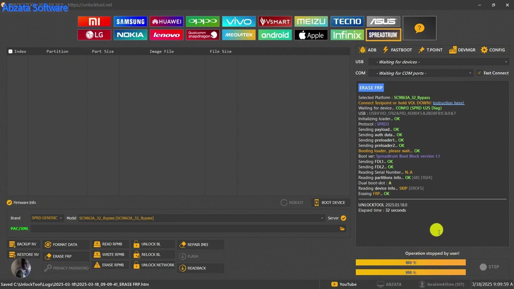The width and height of the screenshot is (514, 289).
Task: Click the STOP button
Action: (490, 267)
